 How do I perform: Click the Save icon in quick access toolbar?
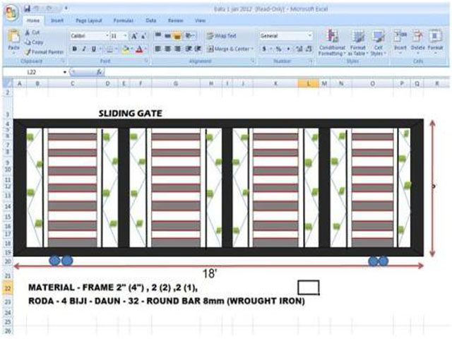click(x=27, y=8)
